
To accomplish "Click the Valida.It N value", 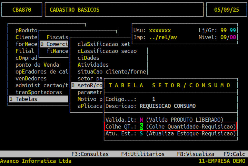I will pyautogui.click(x=141, y=120).
